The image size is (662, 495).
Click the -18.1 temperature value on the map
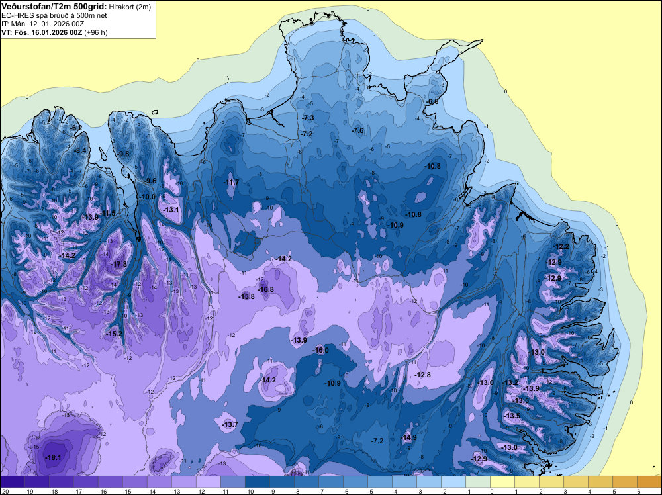[53, 457]
